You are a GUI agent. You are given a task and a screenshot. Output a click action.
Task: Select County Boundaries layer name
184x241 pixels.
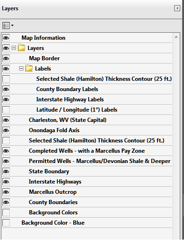pos(53,202)
